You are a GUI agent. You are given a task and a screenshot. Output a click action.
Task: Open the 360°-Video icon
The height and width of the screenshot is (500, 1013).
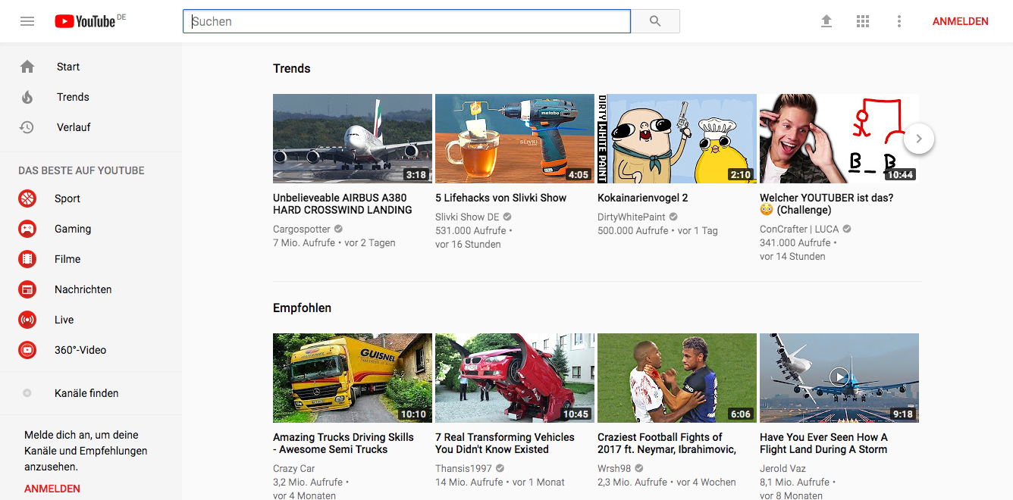click(27, 350)
